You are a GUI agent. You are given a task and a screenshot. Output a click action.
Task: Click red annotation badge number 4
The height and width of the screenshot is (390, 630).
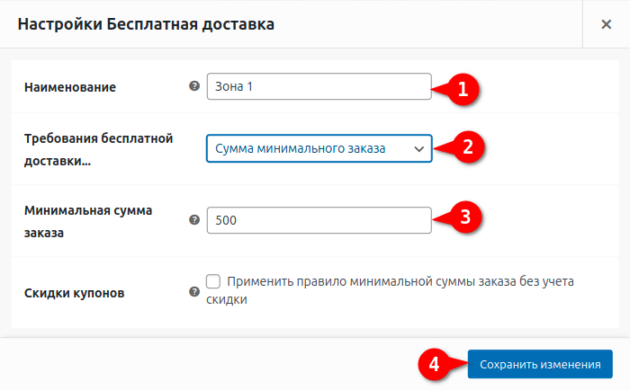[x=433, y=364]
